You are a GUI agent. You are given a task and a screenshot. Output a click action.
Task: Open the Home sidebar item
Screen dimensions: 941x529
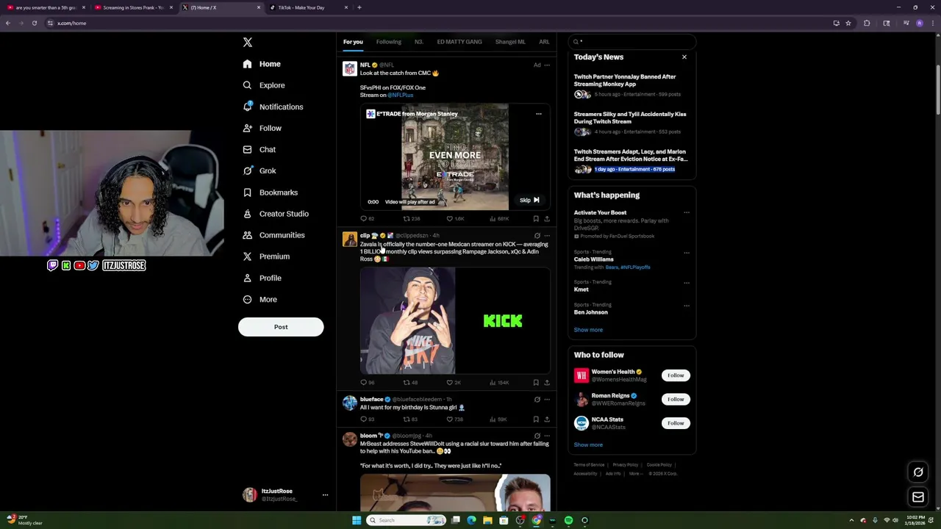tap(262, 64)
